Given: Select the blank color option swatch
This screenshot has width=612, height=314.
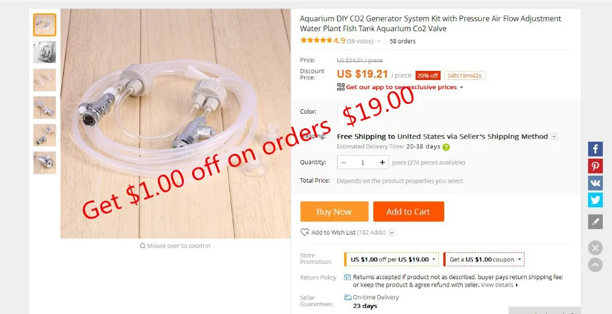Looking at the screenshot, I should pos(344,114).
